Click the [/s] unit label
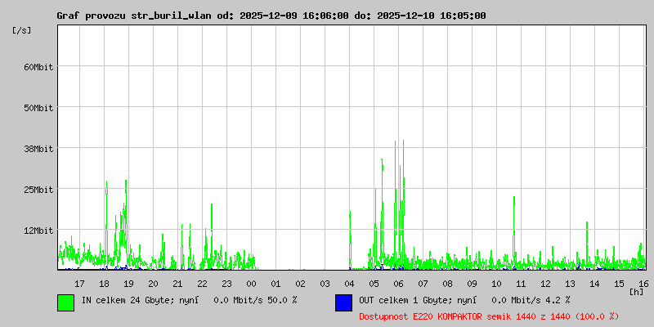 pos(22,30)
